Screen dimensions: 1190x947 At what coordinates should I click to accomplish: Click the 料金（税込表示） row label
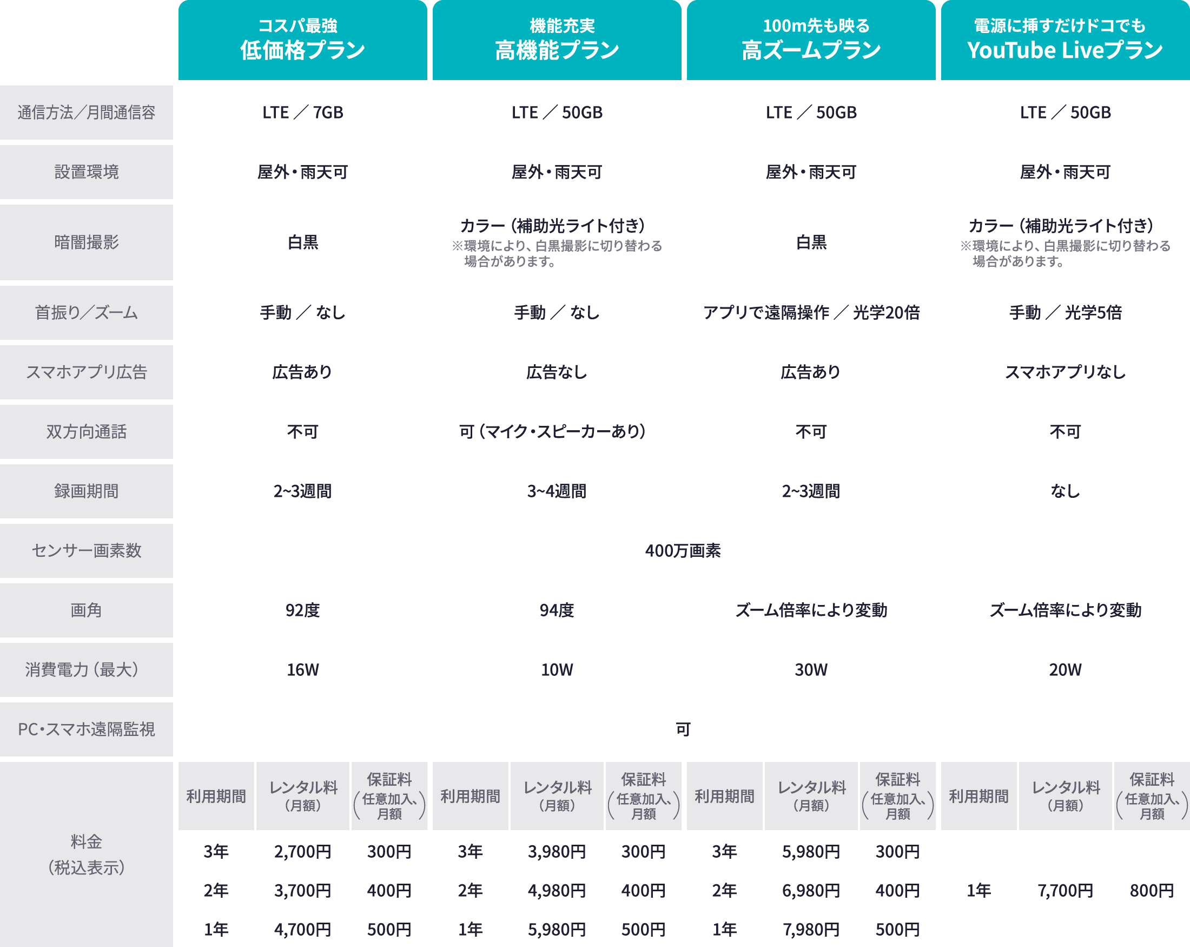86,855
